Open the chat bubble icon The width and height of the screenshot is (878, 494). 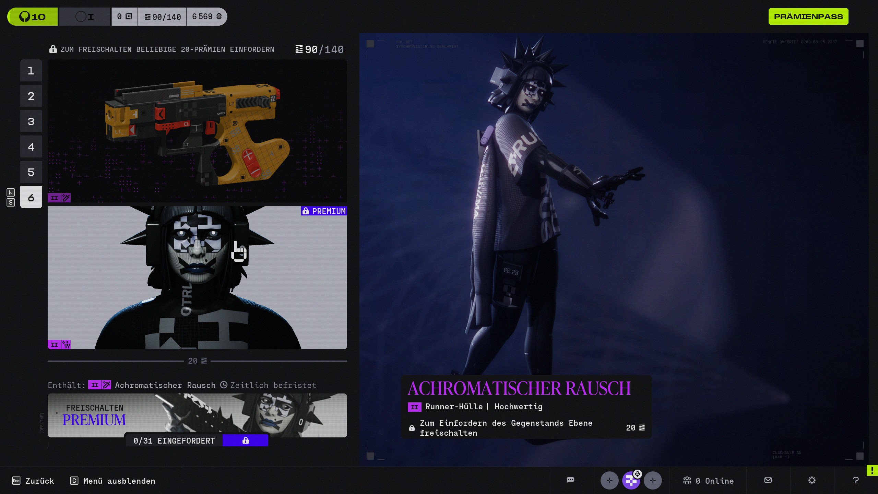point(570,480)
